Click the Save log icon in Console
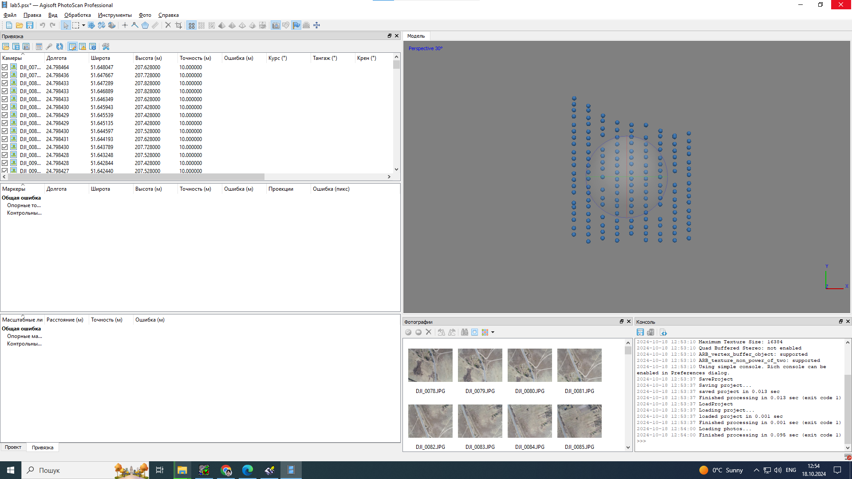Viewport: 852px width, 479px height. tap(640, 332)
